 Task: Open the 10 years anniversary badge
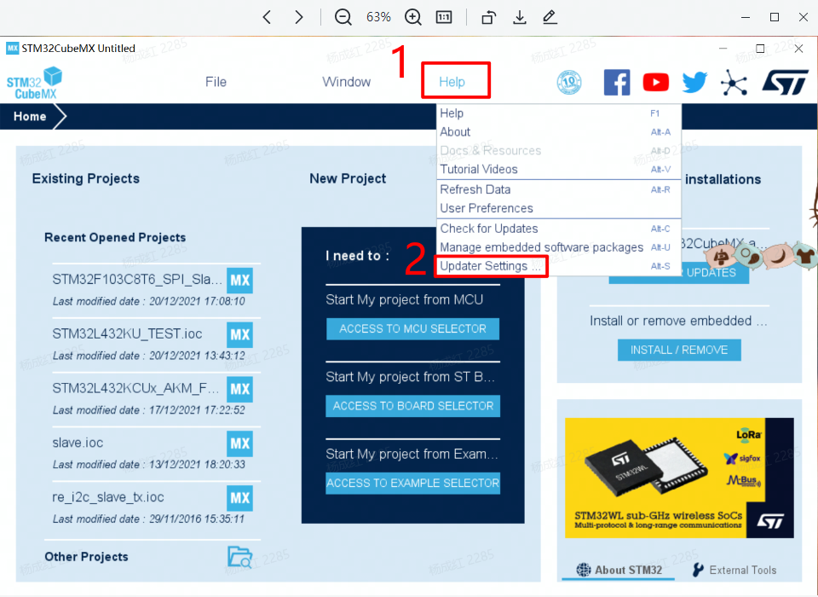pyautogui.click(x=569, y=82)
